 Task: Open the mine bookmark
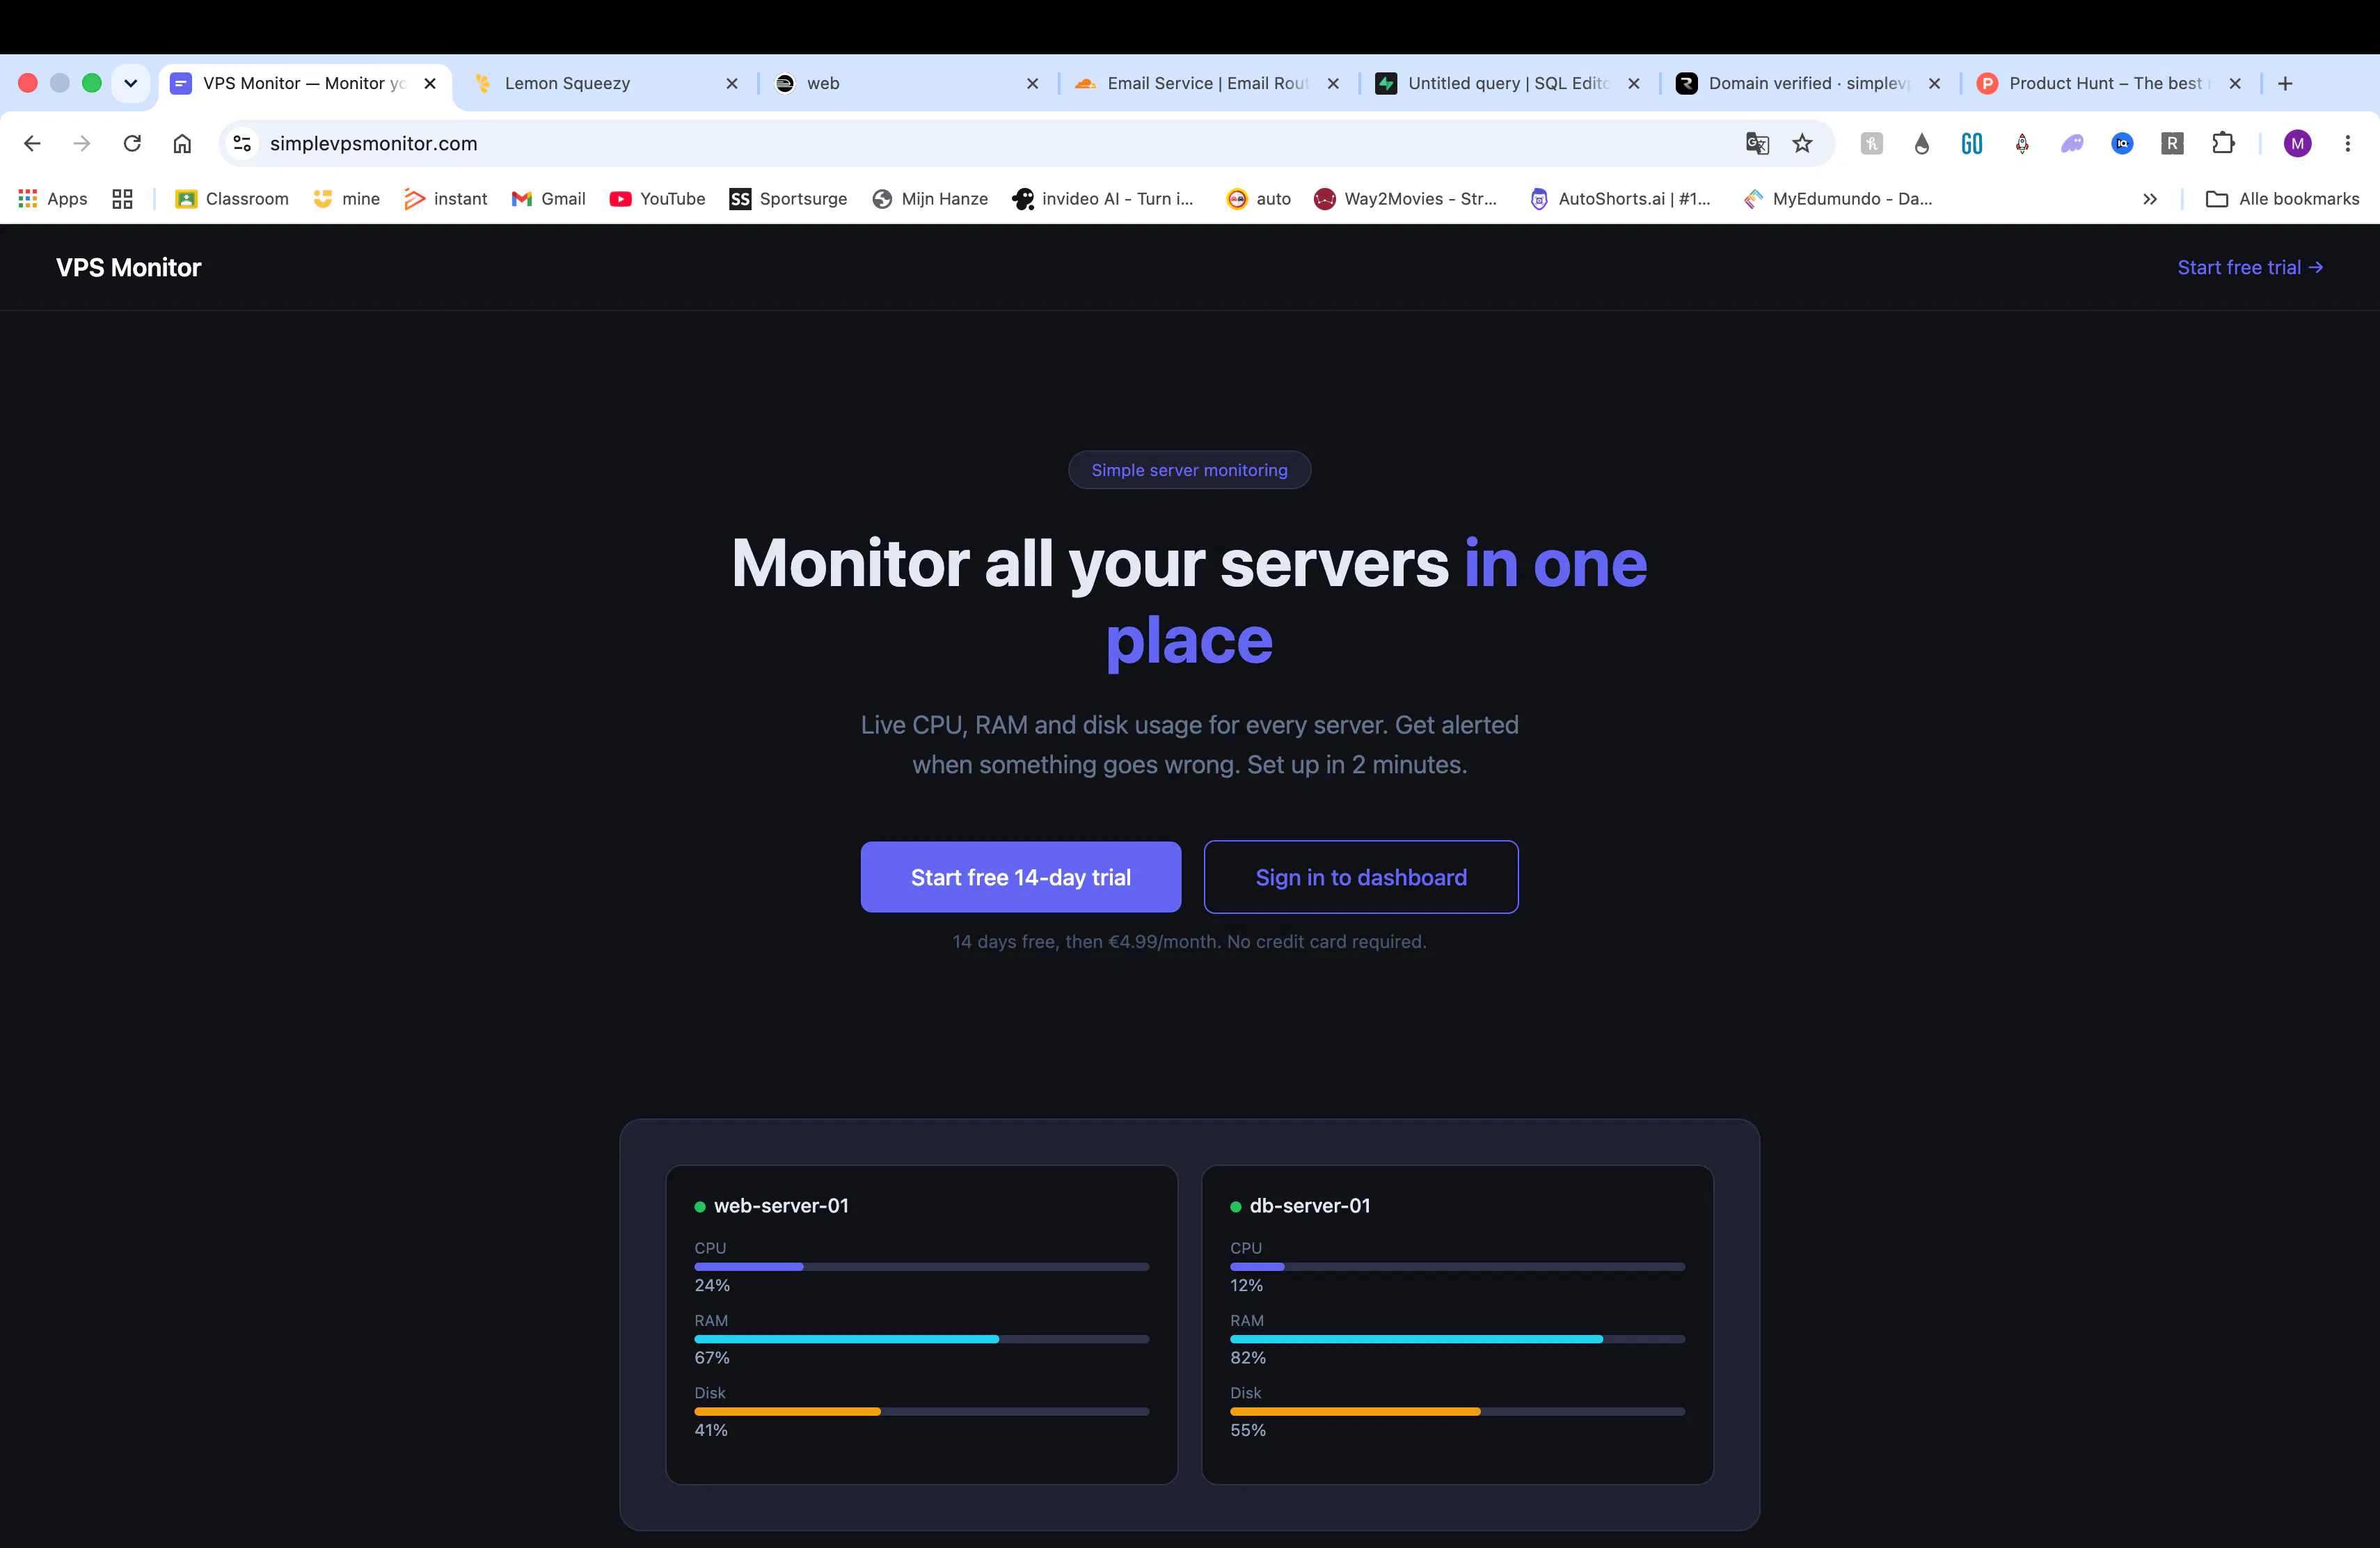point(346,199)
